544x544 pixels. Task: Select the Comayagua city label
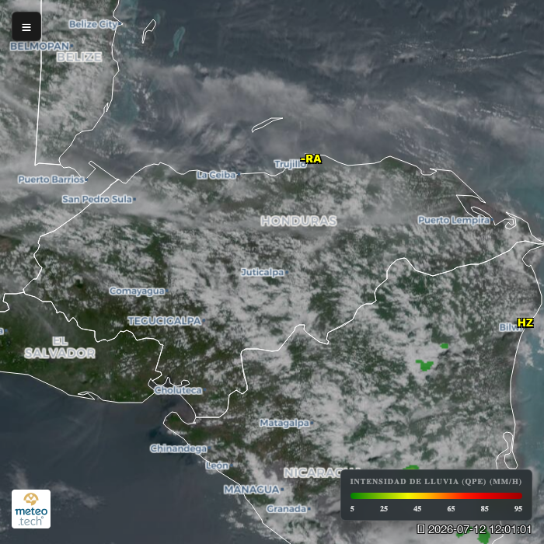(x=137, y=291)
